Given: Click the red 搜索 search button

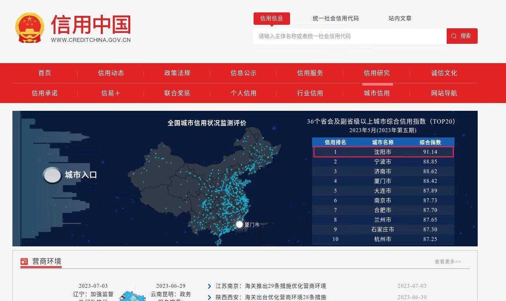Looking at the screenshot, I should tap(462, 36).
